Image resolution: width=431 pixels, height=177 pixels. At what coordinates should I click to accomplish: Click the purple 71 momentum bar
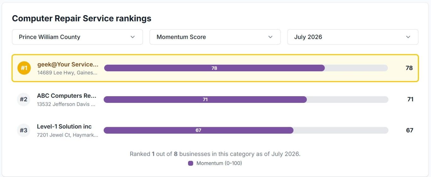click(205, 99)
